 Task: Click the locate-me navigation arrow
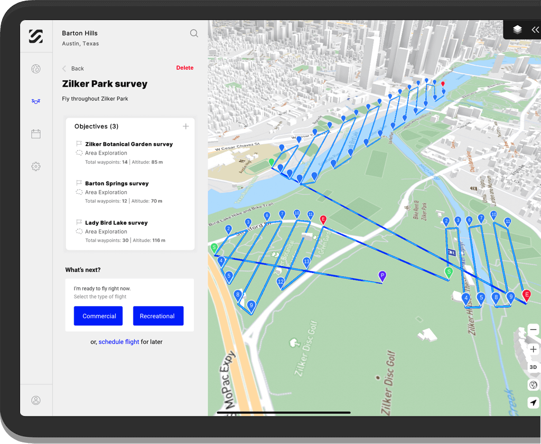[x=533, y=403]
